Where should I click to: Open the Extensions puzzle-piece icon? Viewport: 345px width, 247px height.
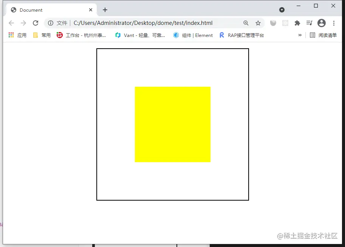tap(297, 23)
